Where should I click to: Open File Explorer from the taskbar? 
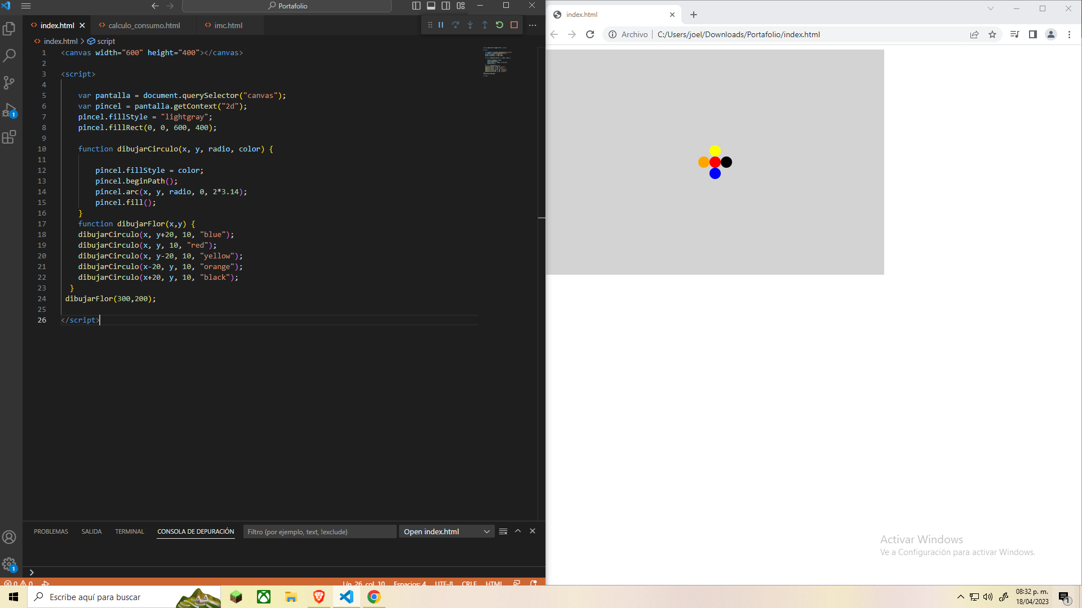pyautogui.click(x=291, y=597)
